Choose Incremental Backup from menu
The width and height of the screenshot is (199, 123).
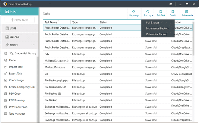(158, 28)
